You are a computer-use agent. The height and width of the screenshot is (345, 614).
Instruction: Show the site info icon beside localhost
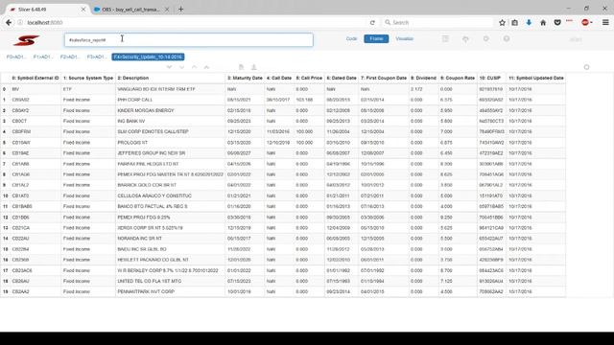click(x=20, y=23)
